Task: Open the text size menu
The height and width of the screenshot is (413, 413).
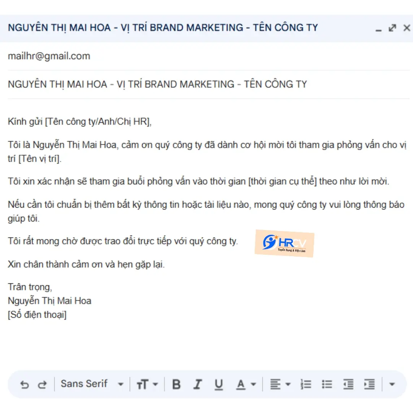Action: coord(147,385)
